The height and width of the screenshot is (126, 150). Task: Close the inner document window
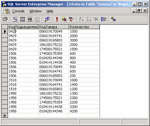[x=145, y=11]
